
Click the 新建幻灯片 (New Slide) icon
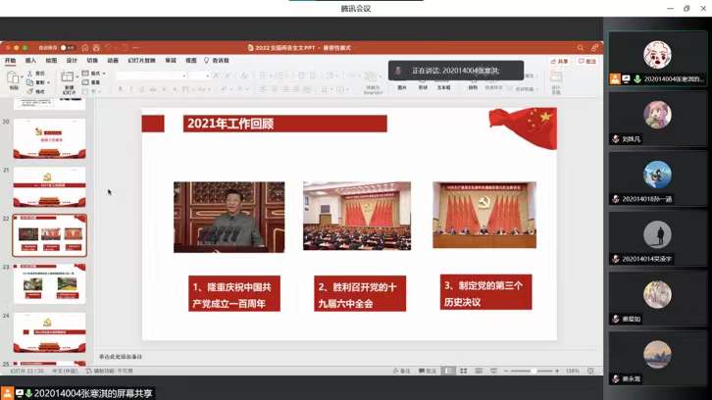coord(68,76)
